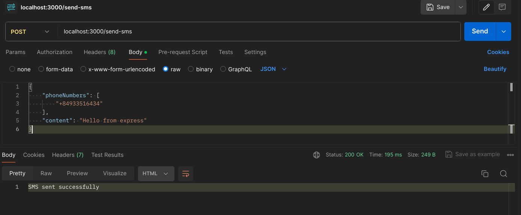Choose the binary body option
The height and width of the screenshot is (215, 521).
191,69
